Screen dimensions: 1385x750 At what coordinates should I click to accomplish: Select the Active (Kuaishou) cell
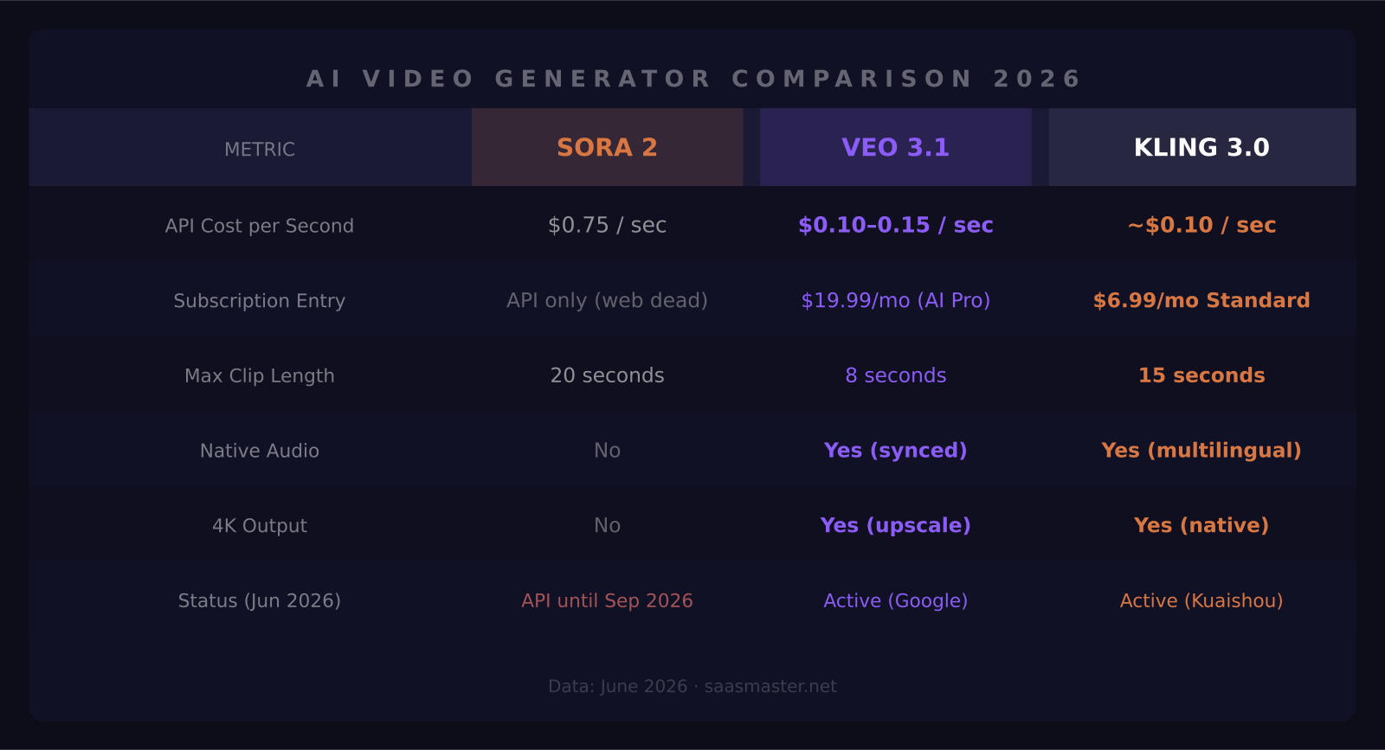(x=1201, y=601)
